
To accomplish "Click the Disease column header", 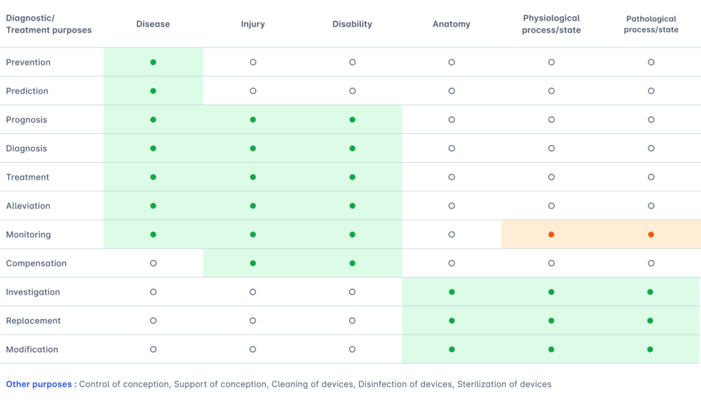I will click(153, 24).
